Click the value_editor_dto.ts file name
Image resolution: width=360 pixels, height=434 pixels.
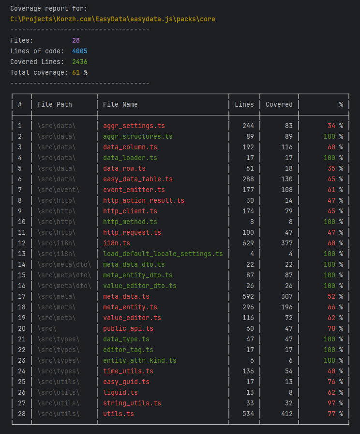click(140, 286)
